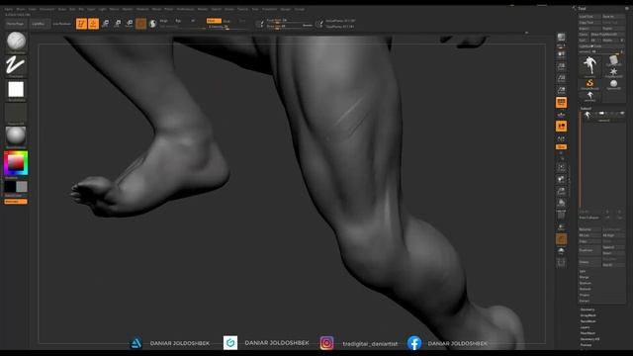This screenshot has height=356, width=633.
Task: Open the empty texture selector
Action: coord(16,114)
